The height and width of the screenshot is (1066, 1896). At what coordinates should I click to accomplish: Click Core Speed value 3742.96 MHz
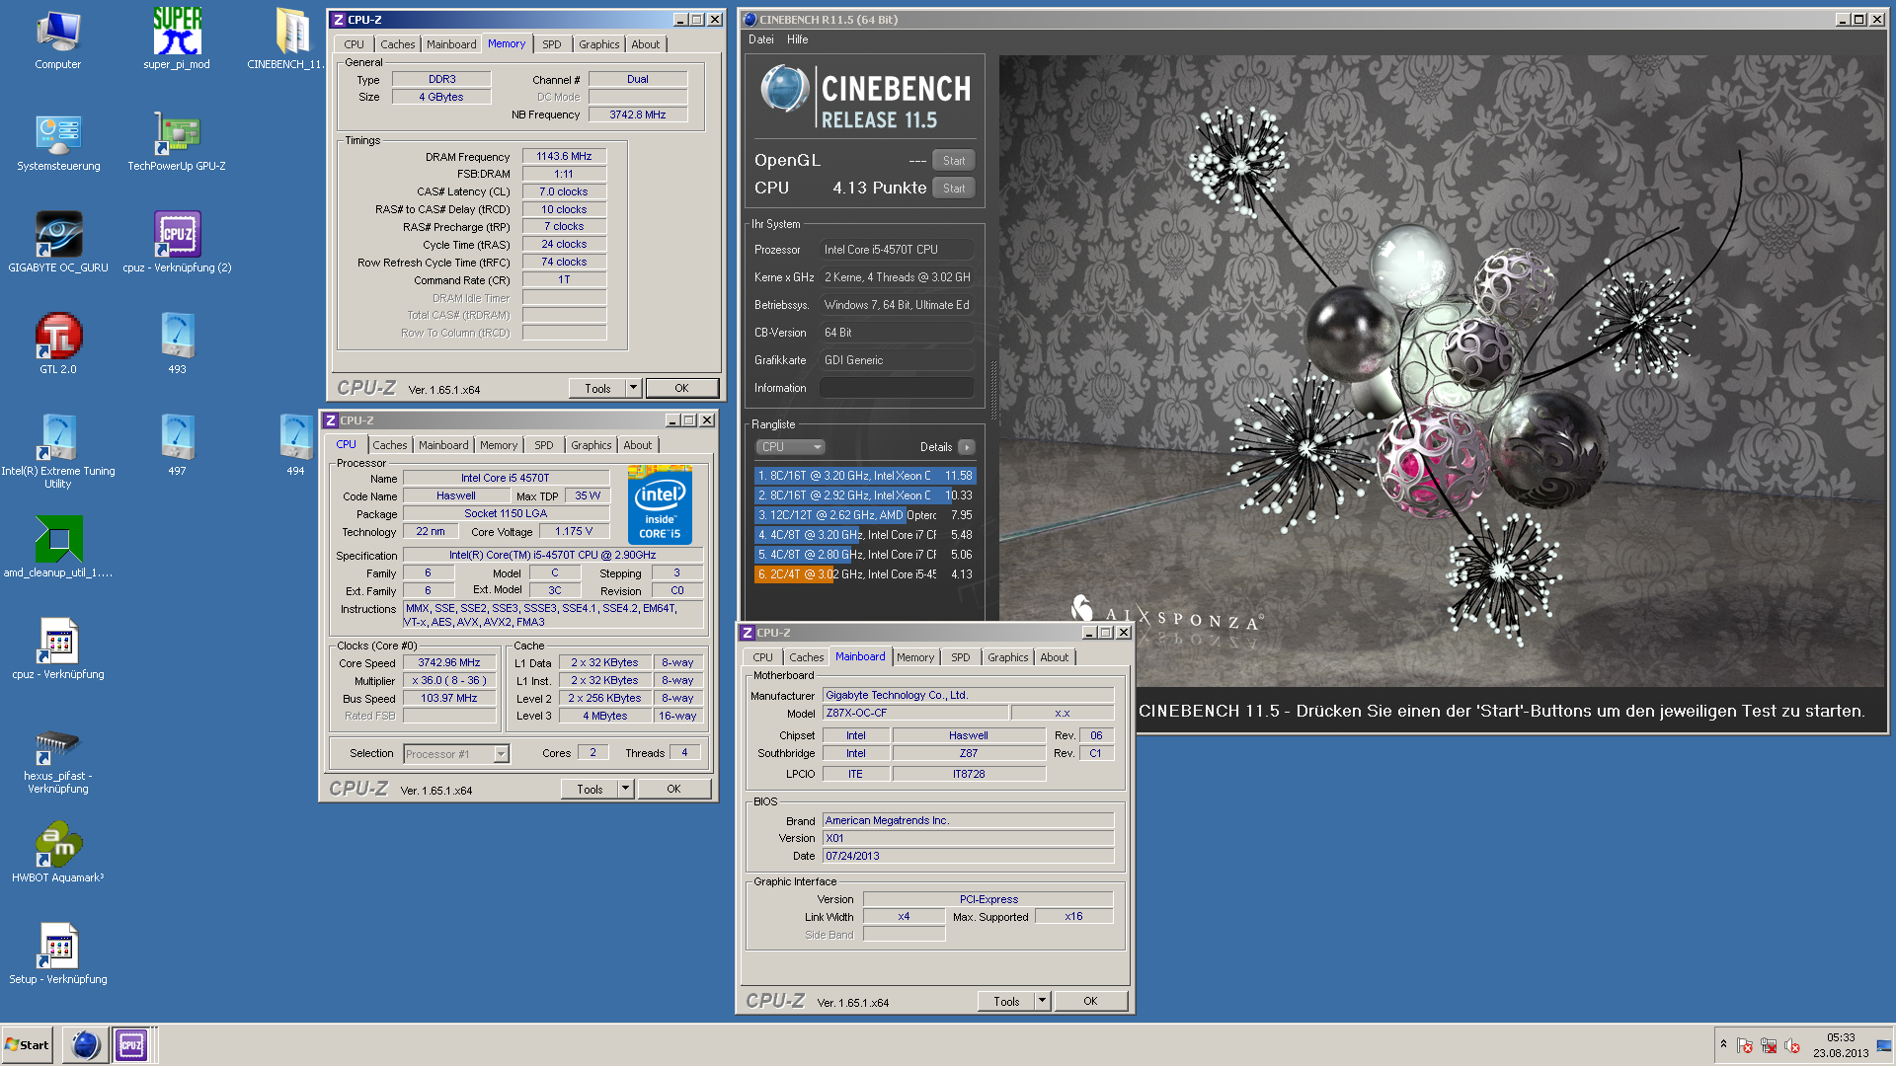coord(449,662)
